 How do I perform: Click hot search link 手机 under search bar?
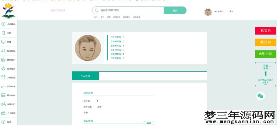[102, 17]
